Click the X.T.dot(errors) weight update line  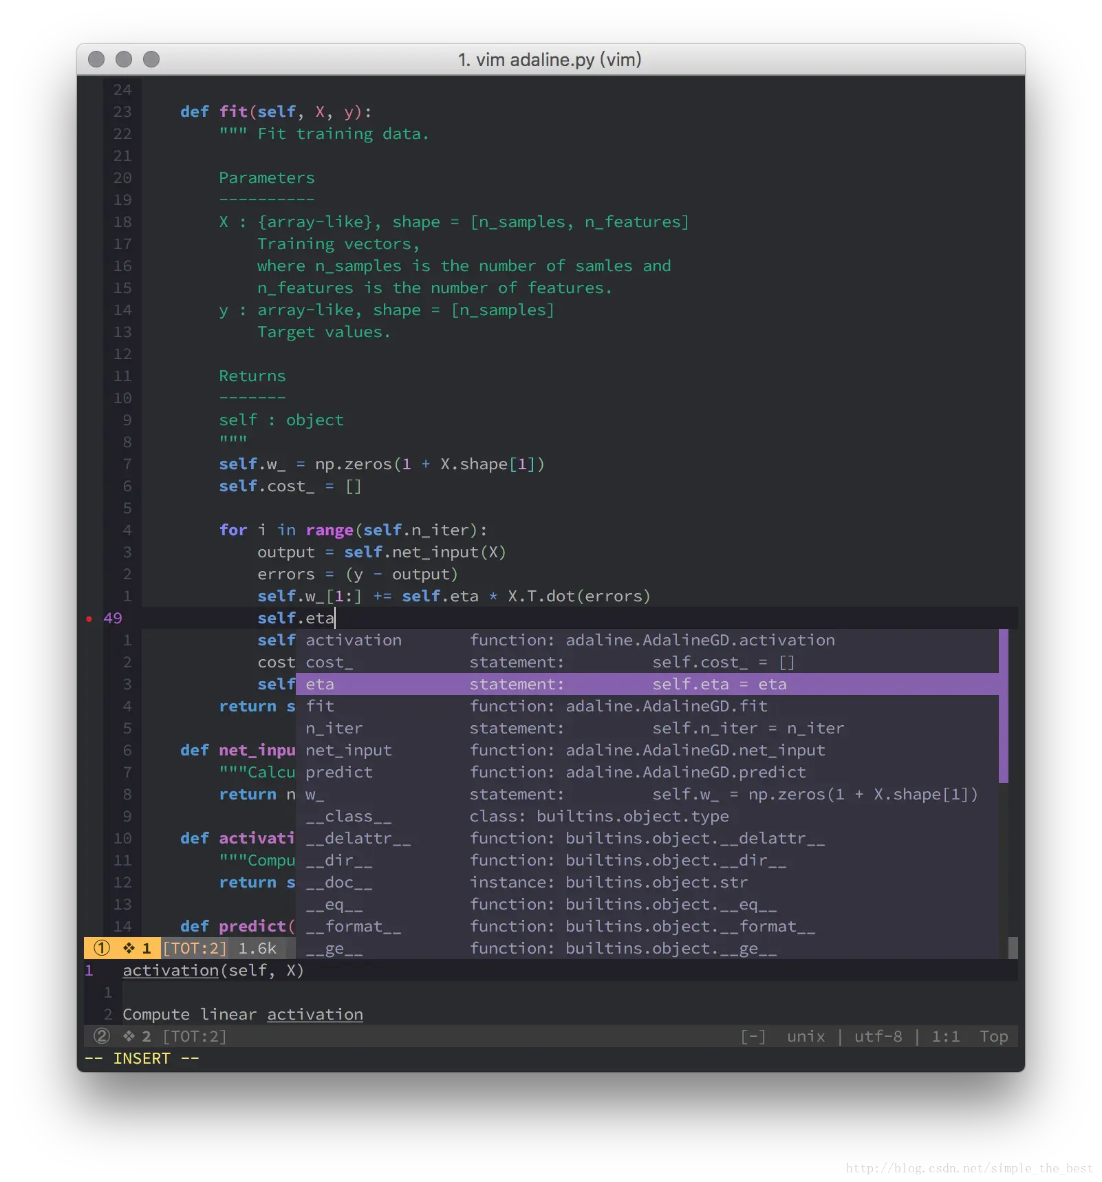click(x=454, y=596)
